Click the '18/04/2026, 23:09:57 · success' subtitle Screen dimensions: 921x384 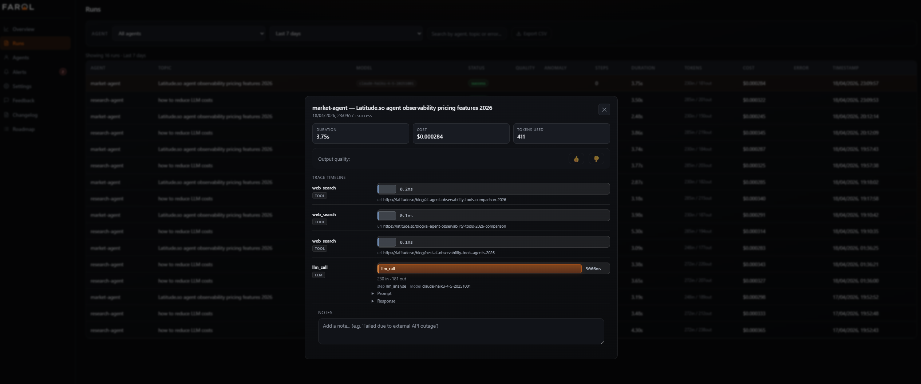click(342, 116)
